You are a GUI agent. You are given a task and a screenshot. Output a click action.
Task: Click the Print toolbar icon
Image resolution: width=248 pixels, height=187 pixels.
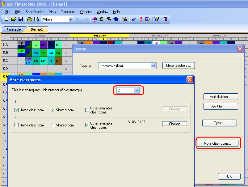(30, 19)
